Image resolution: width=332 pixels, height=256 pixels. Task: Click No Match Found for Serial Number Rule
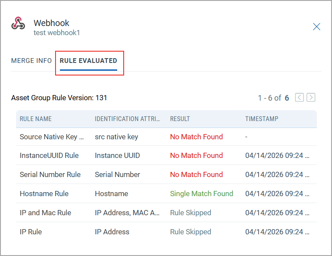click(197, 174)
